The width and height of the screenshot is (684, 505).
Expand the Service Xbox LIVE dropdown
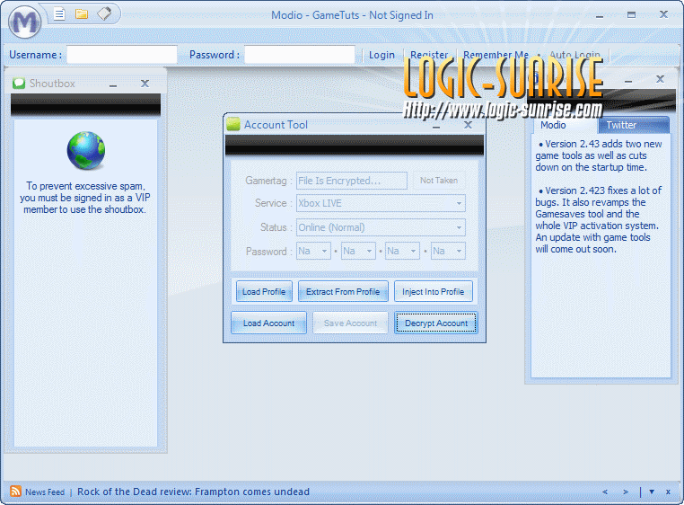point(459,204)
